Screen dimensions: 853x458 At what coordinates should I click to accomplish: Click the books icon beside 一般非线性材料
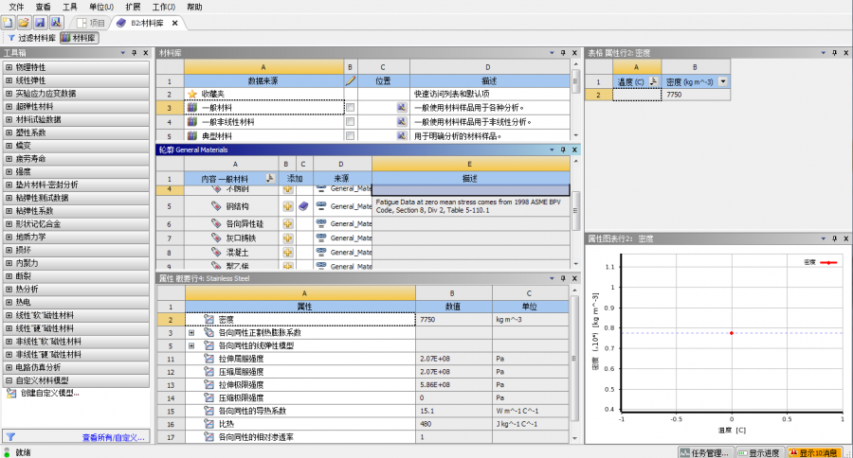click(192, 122)
